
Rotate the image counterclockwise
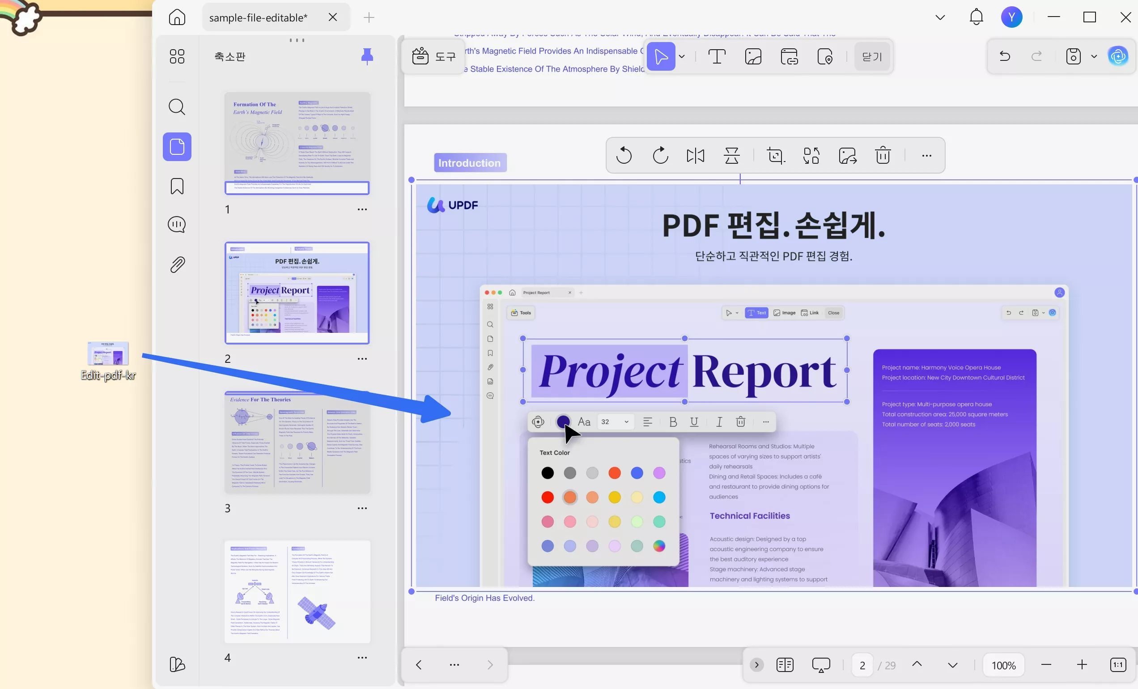click(x=624, y=155)
